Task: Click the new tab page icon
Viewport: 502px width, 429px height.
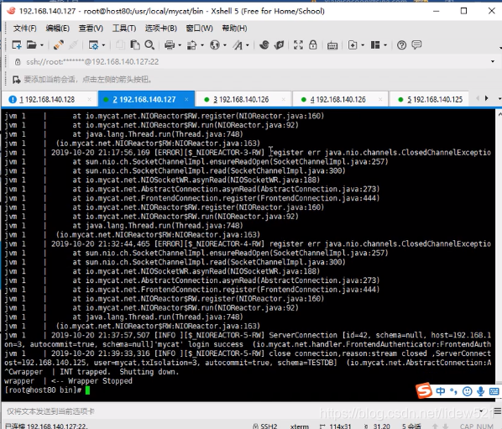Action: (353, 45)
